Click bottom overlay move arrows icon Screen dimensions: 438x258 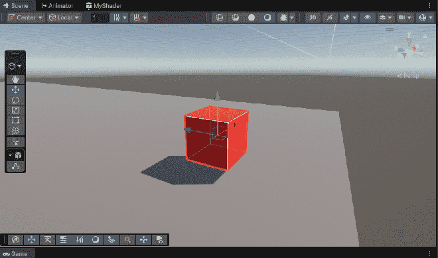pyautogui.click(x=31, y=239)
